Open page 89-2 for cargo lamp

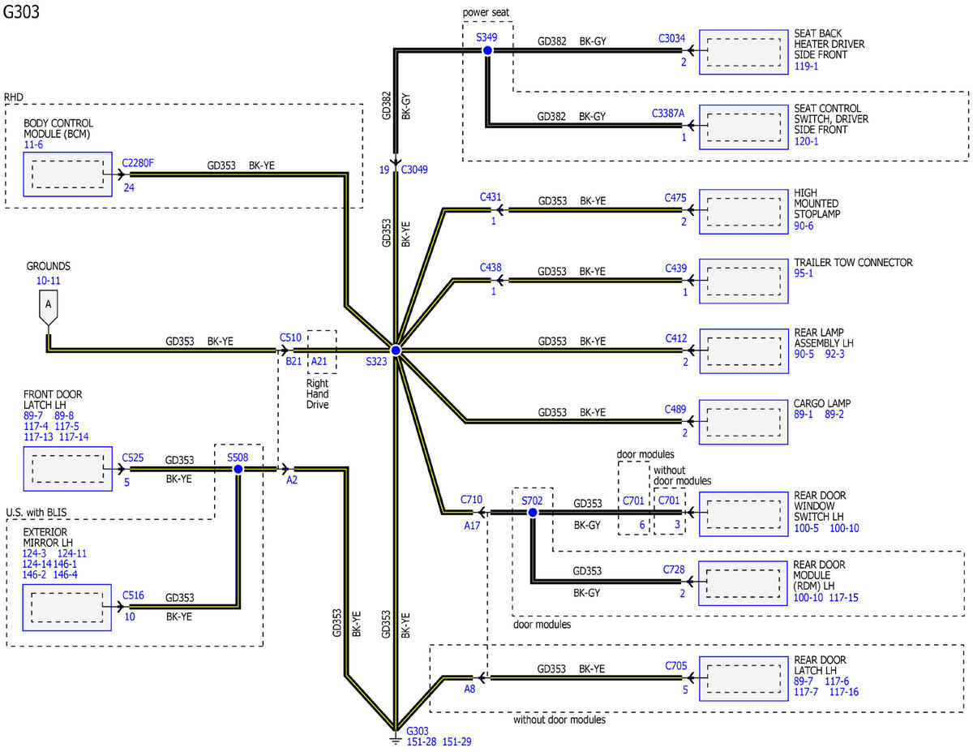tap(834, 415)
